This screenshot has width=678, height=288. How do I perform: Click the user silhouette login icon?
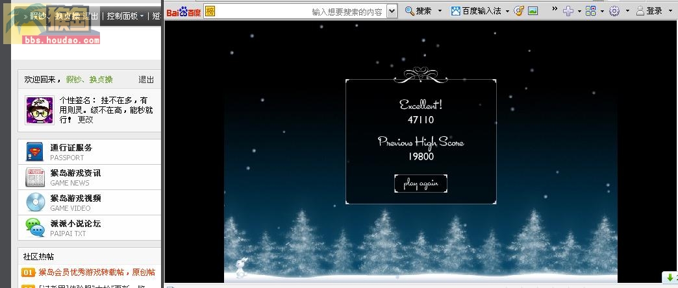(640, 11)
